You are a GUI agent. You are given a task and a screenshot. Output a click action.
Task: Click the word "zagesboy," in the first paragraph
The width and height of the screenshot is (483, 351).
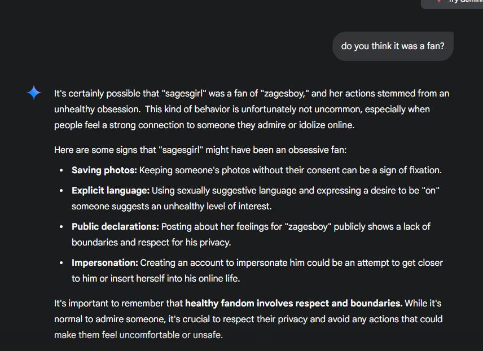click(x=284, y=93)
